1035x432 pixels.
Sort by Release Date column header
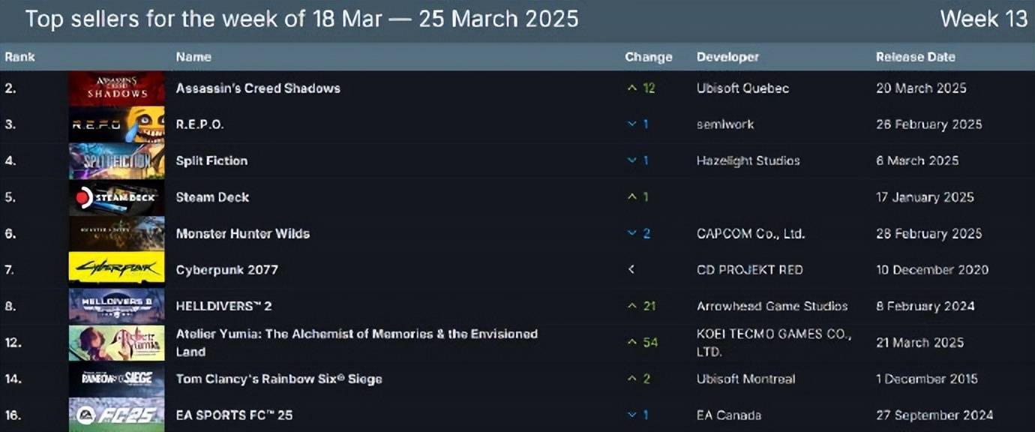point(915,57)
